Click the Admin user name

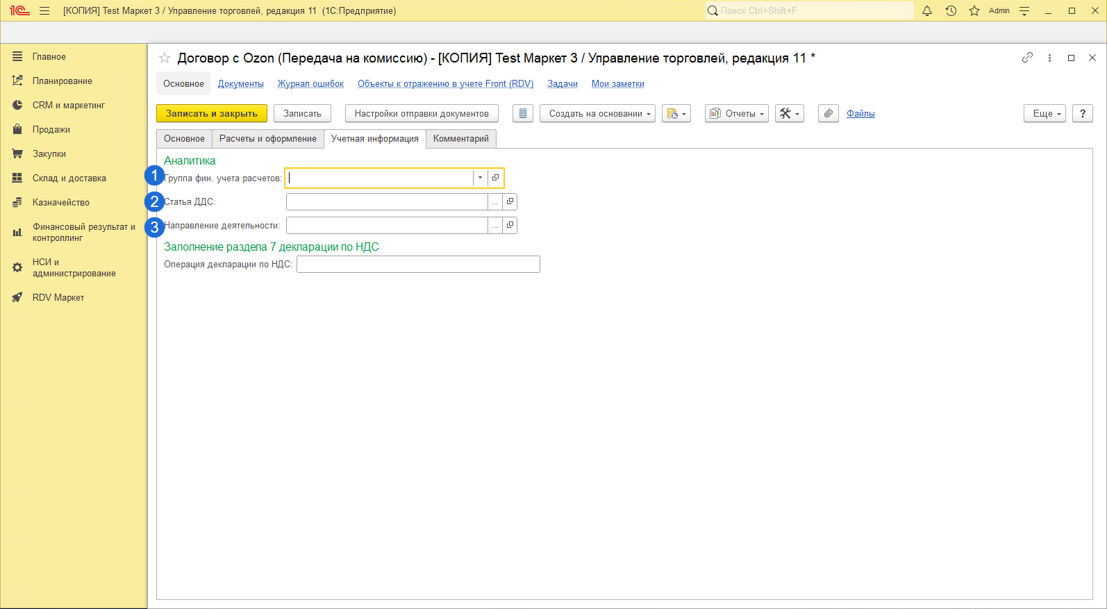point(999,10)
